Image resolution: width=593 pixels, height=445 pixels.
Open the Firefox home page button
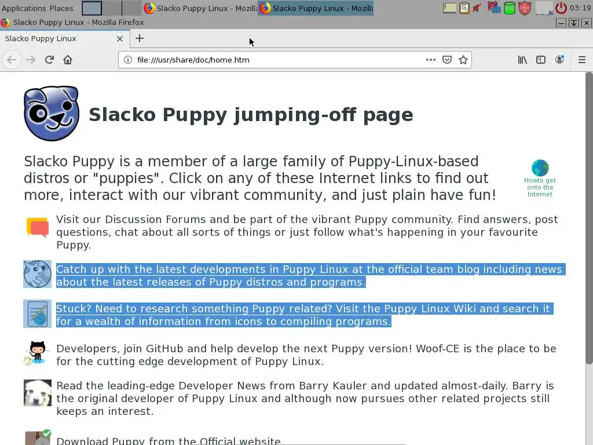point(68,60)
